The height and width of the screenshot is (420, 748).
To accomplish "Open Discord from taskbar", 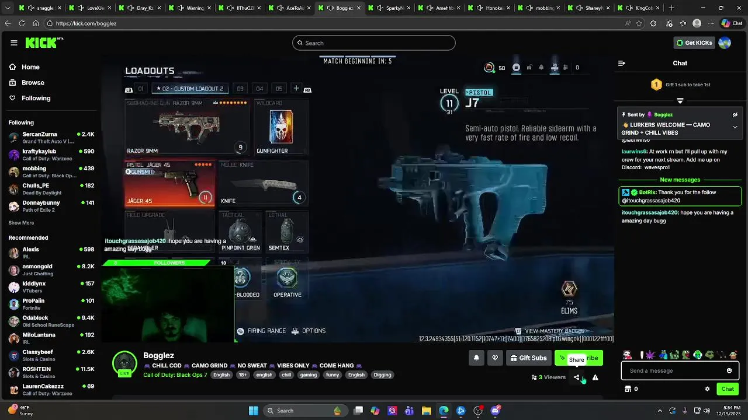I will [x=495, y=411].
